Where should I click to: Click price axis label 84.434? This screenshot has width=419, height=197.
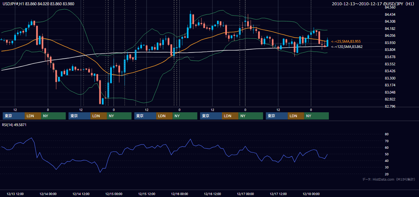tap(390, 14)
